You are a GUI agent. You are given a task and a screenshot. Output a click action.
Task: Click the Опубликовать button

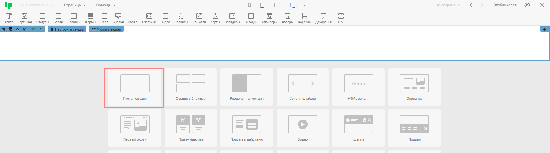tap(506, 5)
